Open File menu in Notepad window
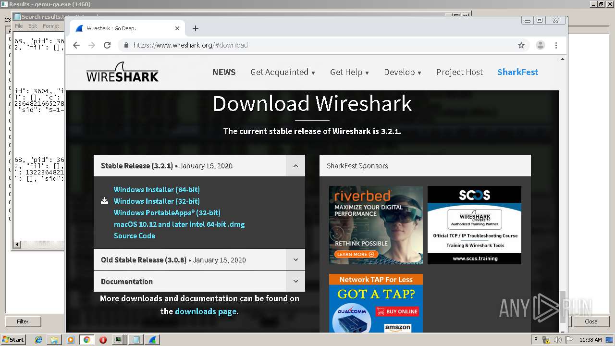This screenshot has width=615, height=346. [x=19, y=26]
